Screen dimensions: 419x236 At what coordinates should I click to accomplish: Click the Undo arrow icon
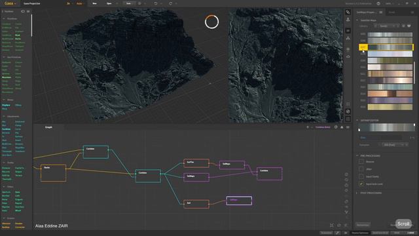coord(156,3)
